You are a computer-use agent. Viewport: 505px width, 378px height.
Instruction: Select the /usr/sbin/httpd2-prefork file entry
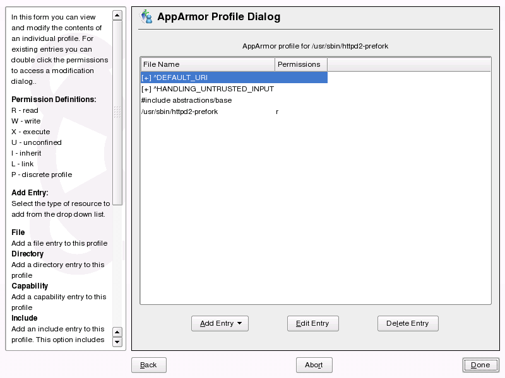pyautogui.click(x=180, y=112)
